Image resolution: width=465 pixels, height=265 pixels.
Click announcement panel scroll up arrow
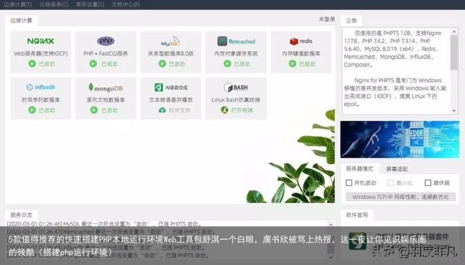454,31
